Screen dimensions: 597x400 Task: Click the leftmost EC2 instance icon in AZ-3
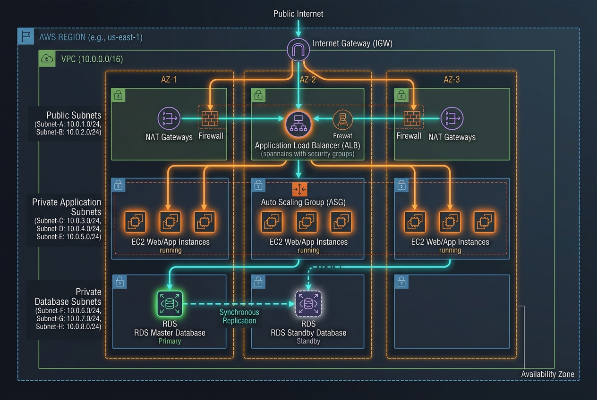point(415,222)
